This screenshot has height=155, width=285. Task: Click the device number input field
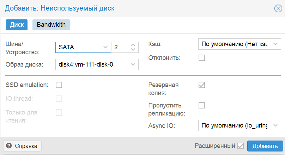coord(120,47)
